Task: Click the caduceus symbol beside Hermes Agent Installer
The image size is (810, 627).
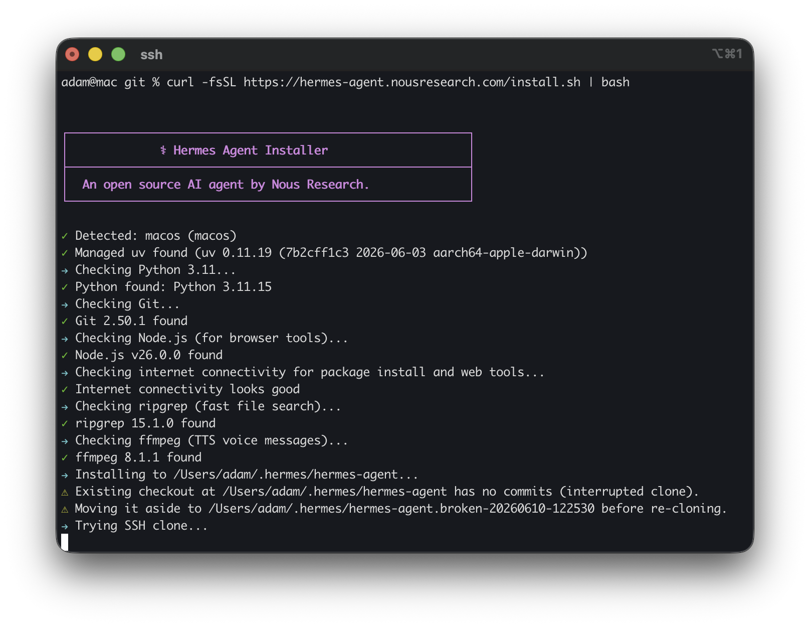Action: (163, 150)
